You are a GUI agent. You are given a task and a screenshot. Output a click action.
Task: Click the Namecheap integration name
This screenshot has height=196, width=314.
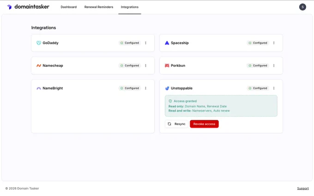point(53,65)
